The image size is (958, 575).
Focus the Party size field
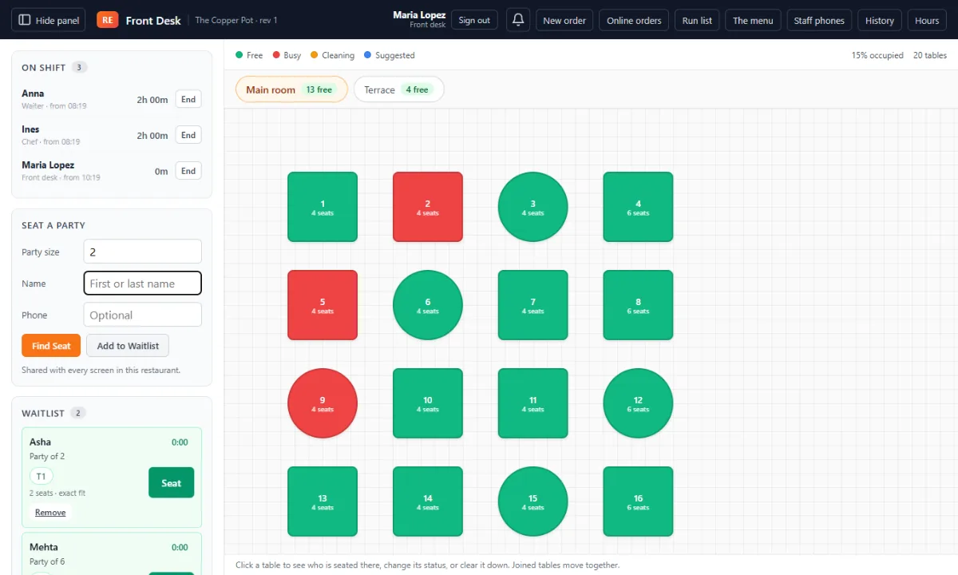point(142,252)
